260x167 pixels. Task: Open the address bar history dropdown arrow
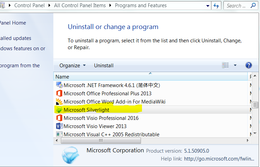click(x=208, y=5)
